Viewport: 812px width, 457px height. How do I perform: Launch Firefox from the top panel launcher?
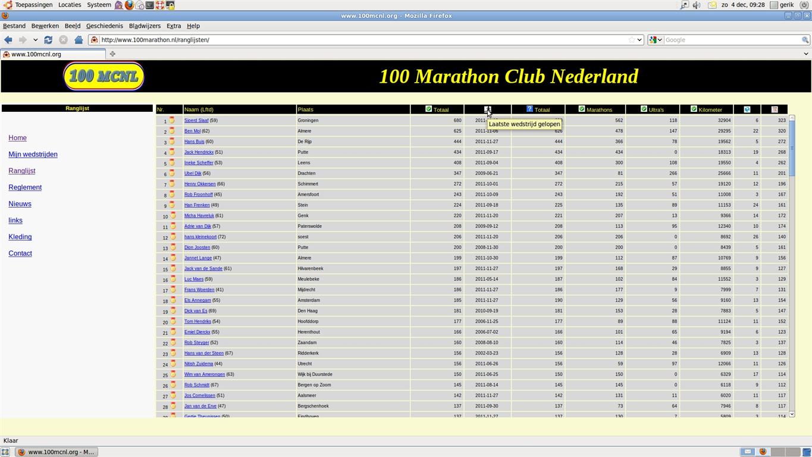point(129,5)
